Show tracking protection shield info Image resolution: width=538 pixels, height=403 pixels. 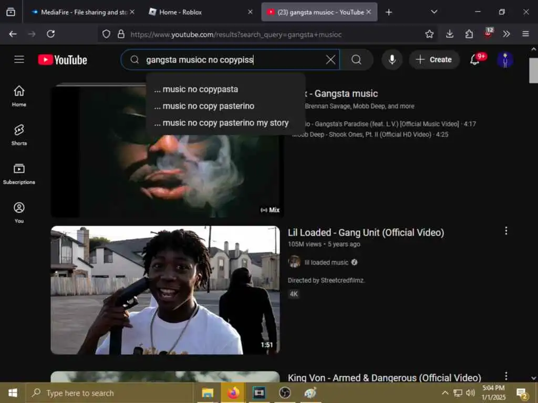106,34
